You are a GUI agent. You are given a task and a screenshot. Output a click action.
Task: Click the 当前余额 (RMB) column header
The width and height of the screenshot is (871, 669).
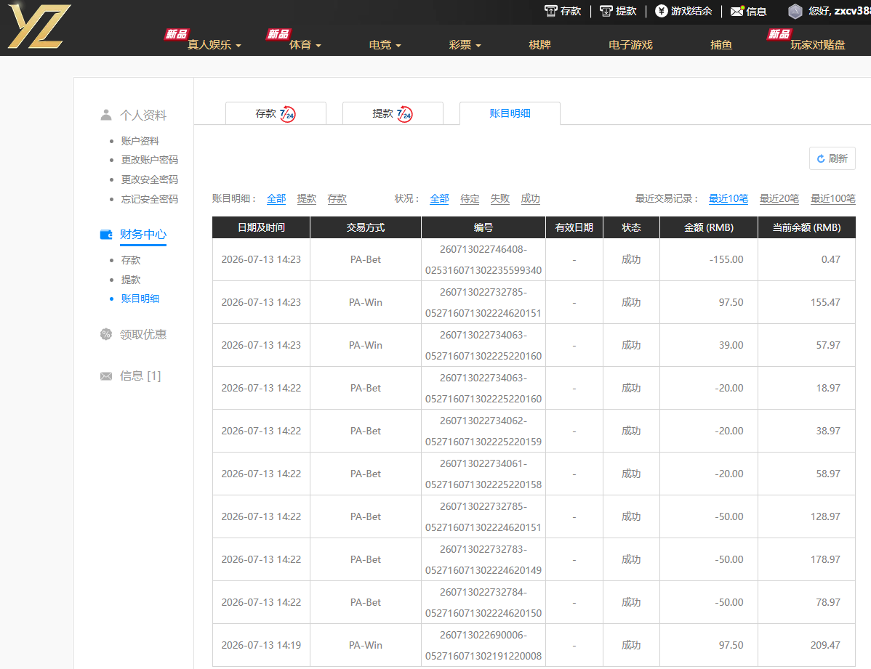pyautogui.click(x=806, y=227)
